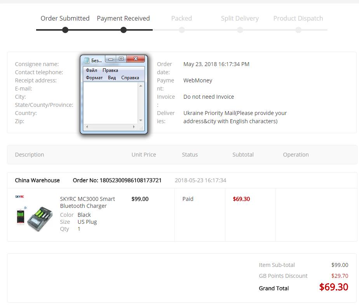Click the GB Points Discount $29.70 amount

[340, 276]
